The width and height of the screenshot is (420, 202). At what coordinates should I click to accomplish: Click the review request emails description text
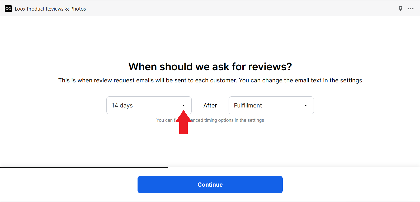click(210, 80)
